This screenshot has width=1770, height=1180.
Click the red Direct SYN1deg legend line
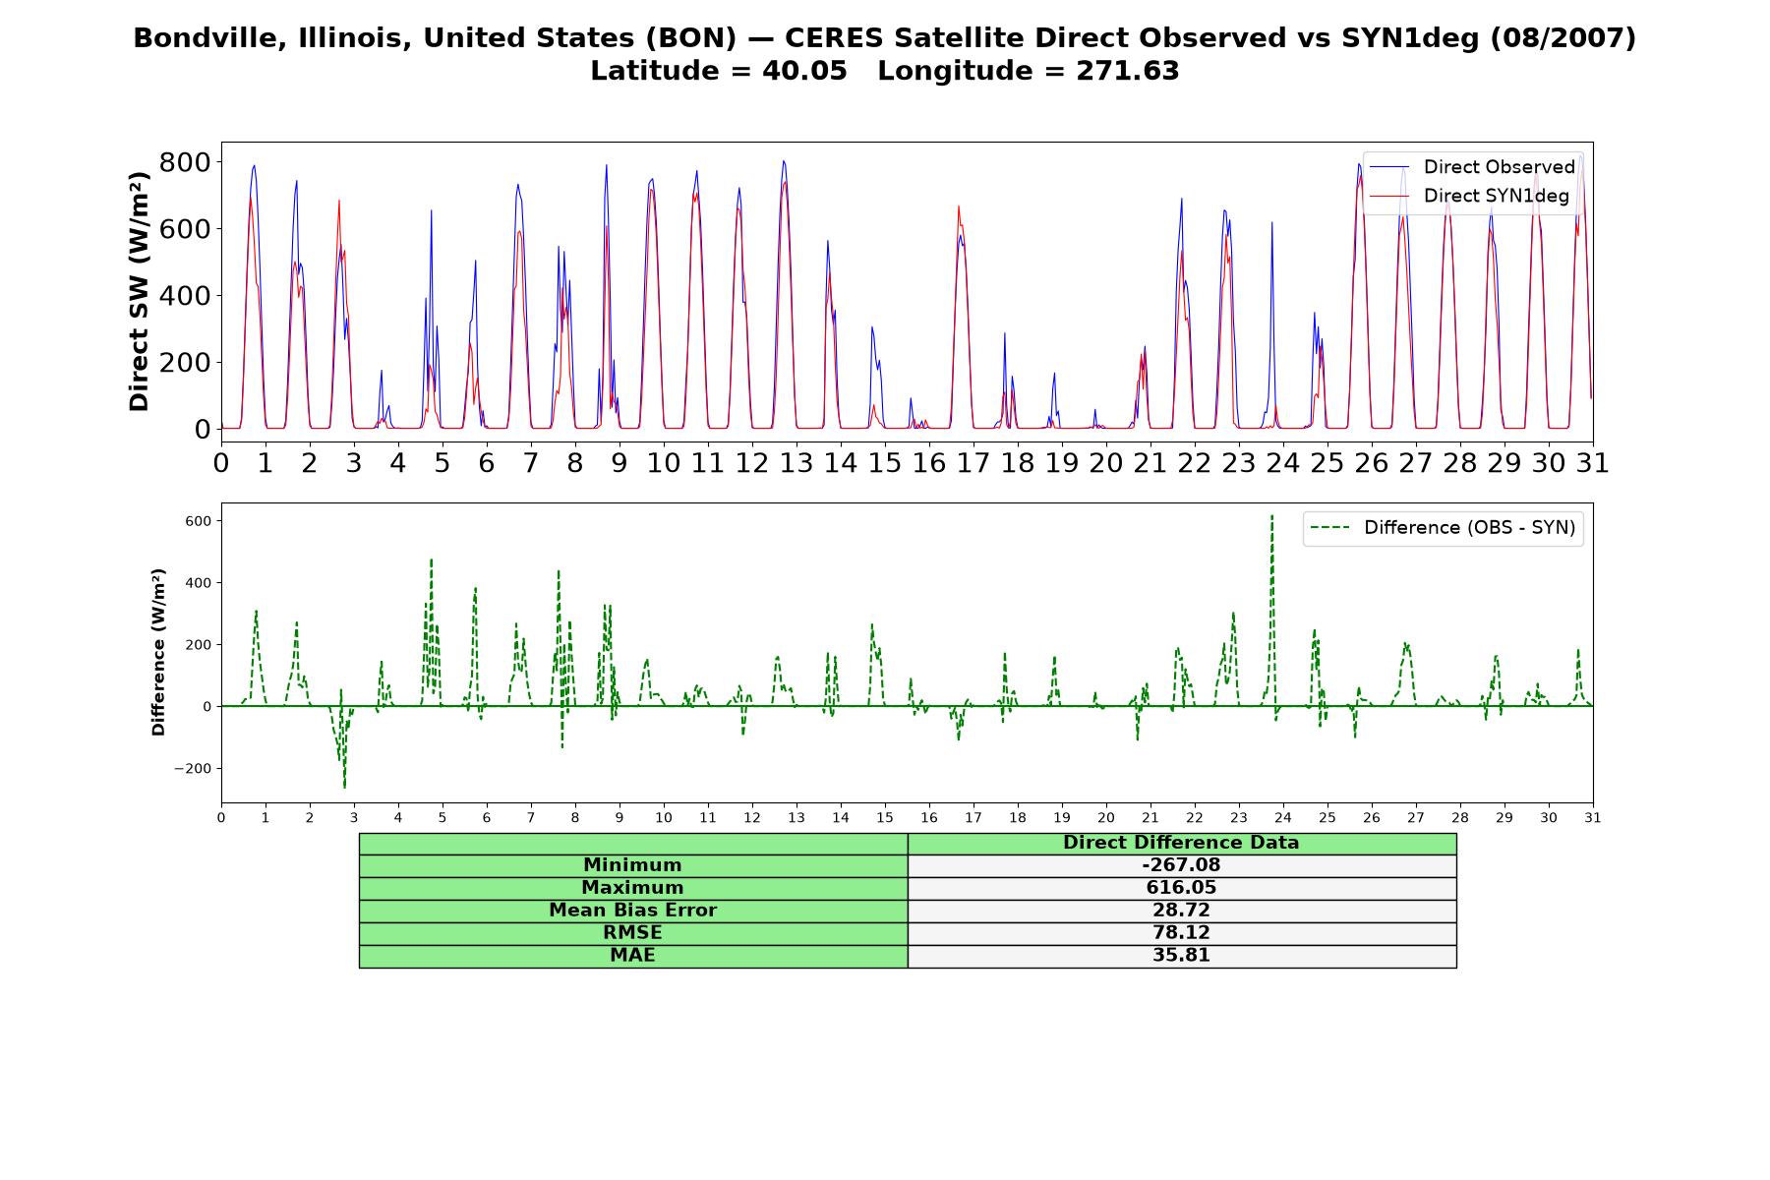[x=1388, y=196]
